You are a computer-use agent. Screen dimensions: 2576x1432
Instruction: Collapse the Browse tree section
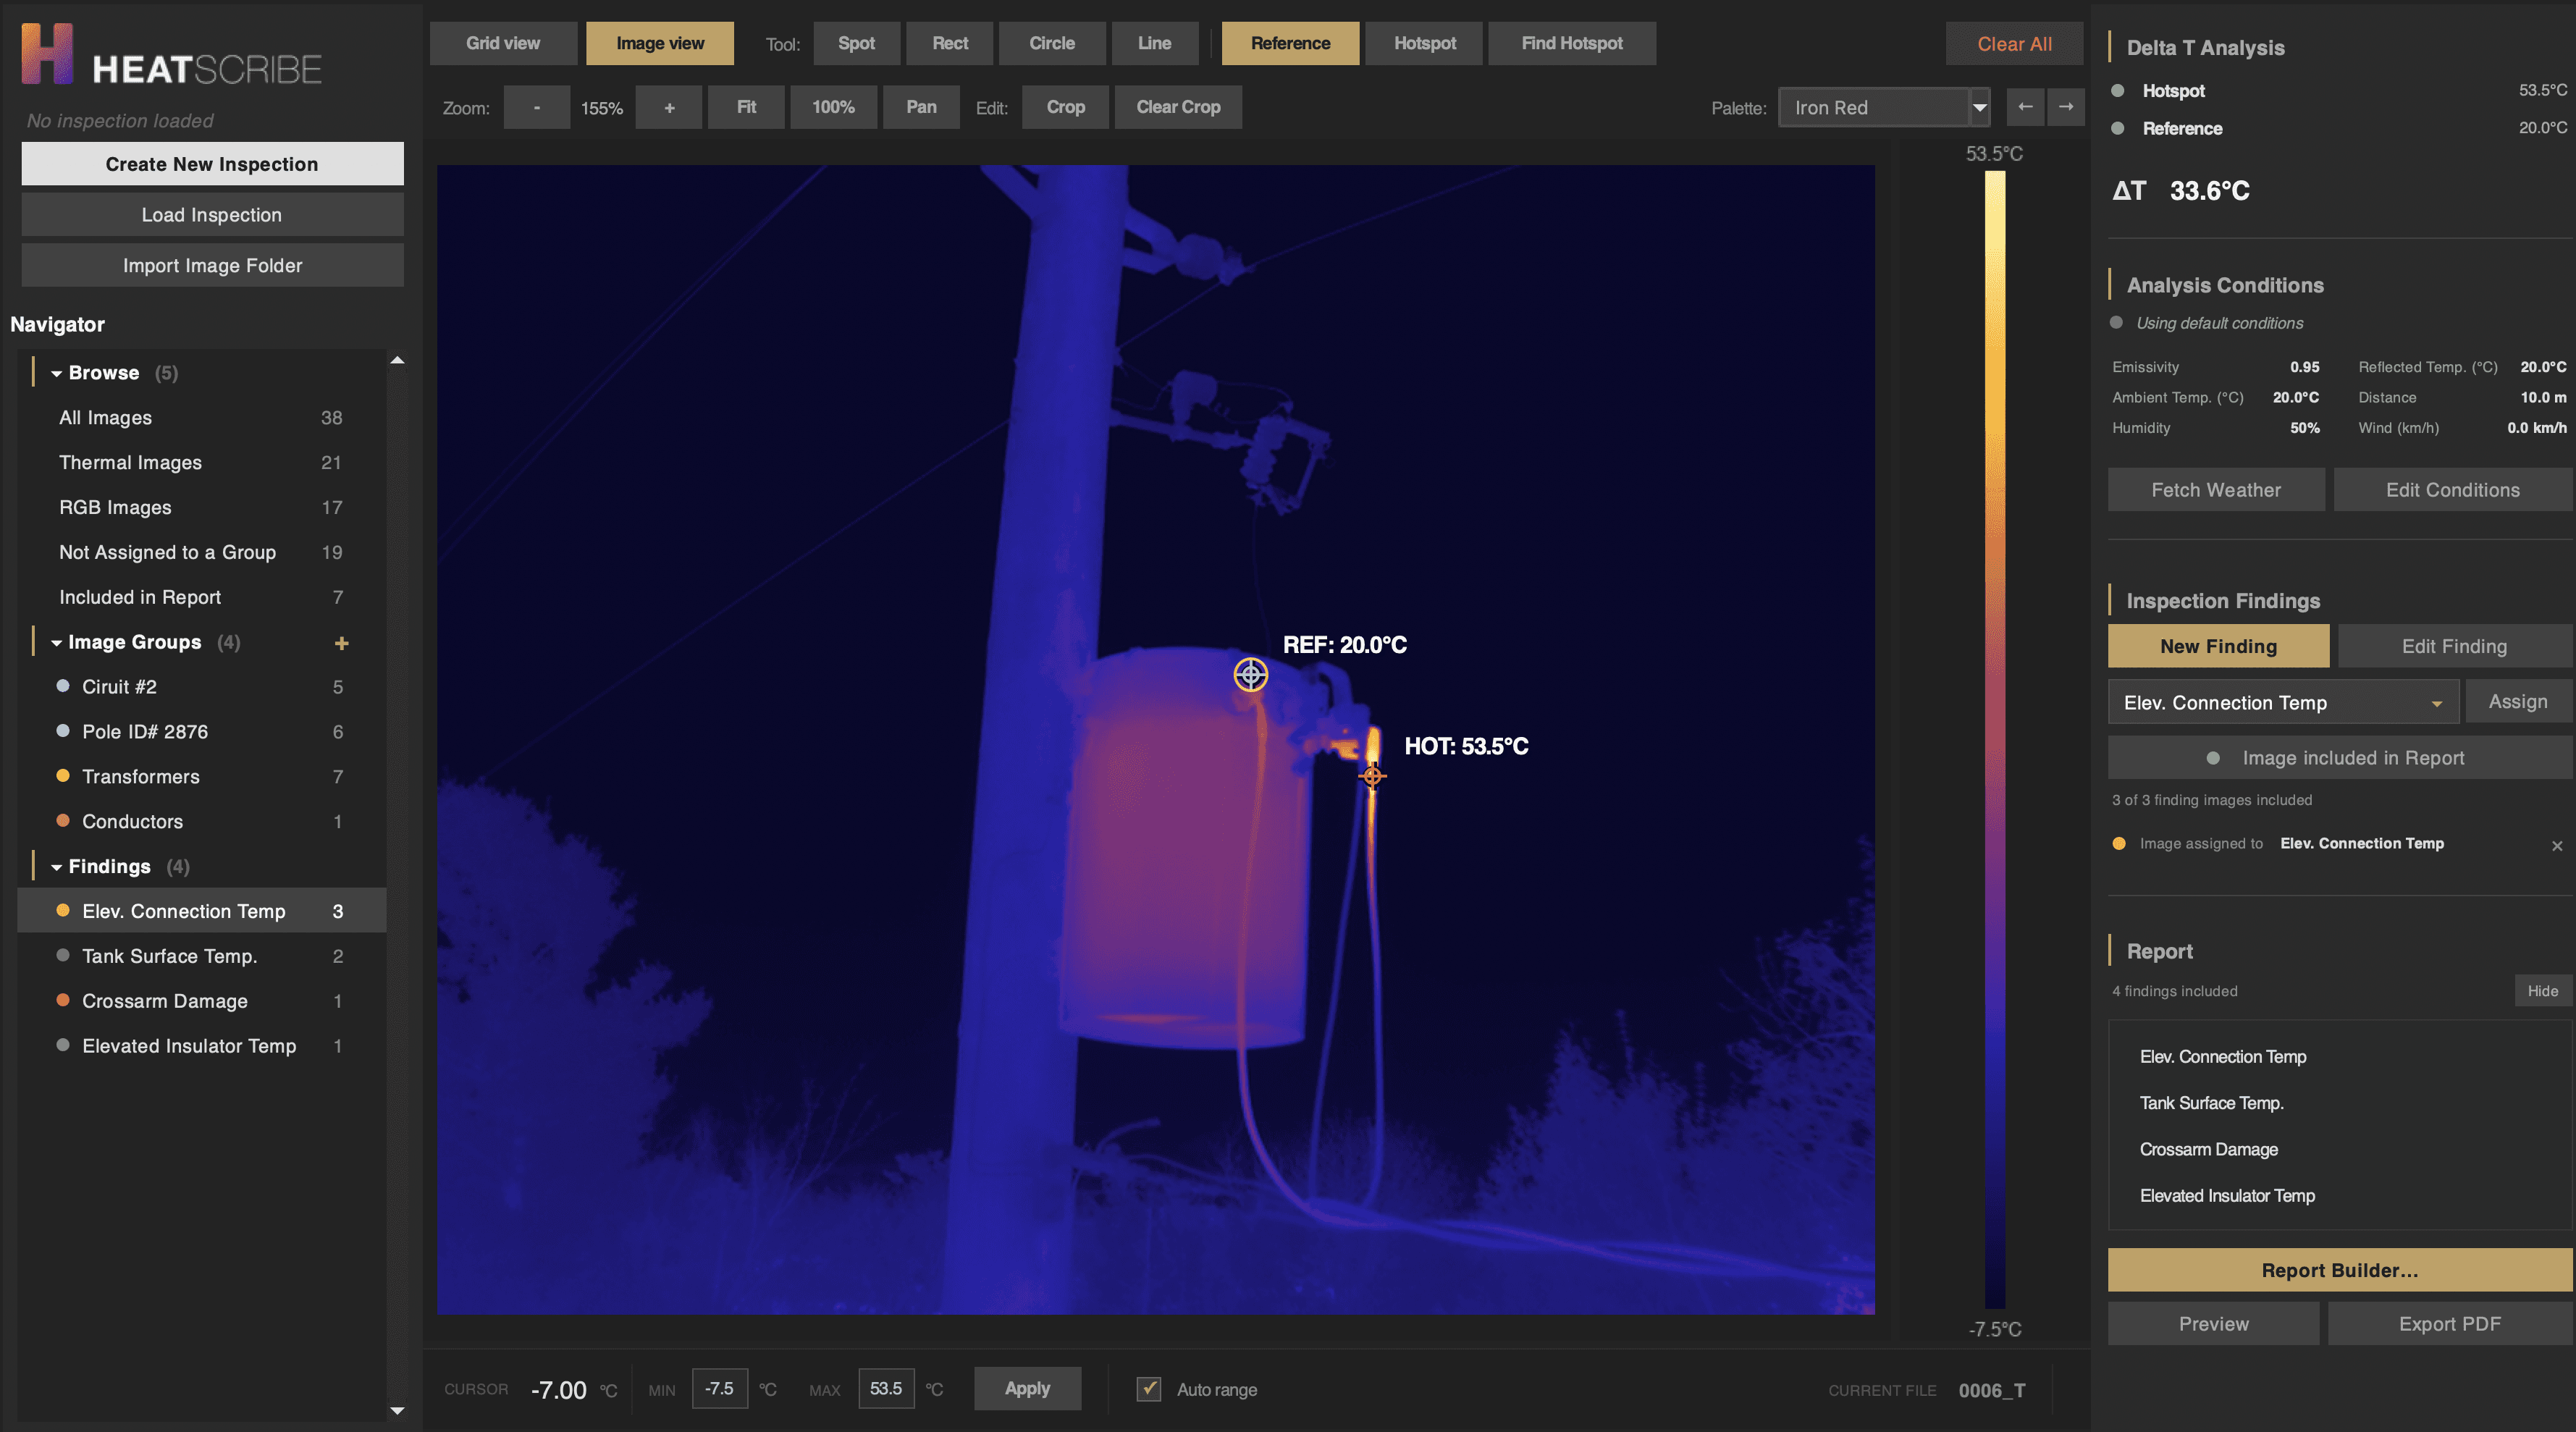pyautogui.click(x=57, y=373)
